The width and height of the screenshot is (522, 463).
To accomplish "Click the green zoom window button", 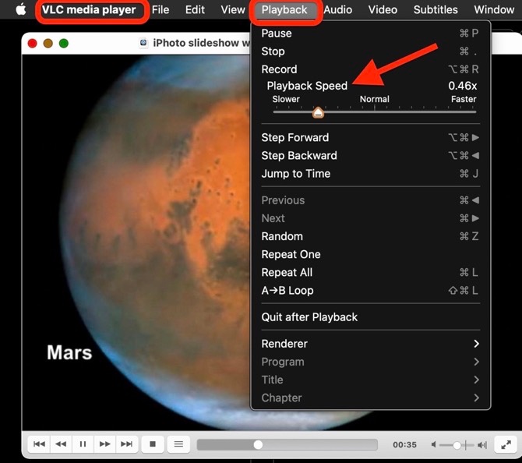I will pos(64,44).
